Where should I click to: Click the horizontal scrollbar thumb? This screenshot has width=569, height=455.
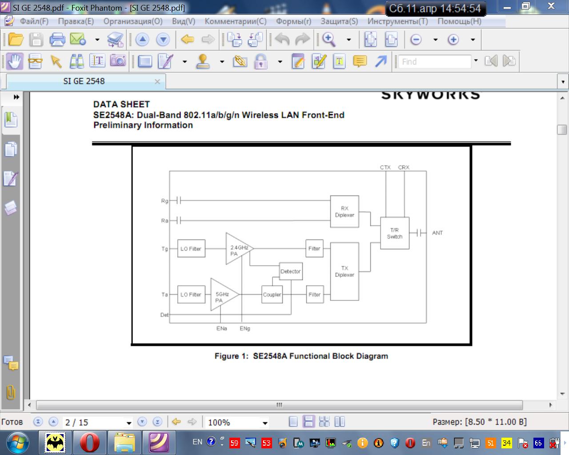(279, 405)
